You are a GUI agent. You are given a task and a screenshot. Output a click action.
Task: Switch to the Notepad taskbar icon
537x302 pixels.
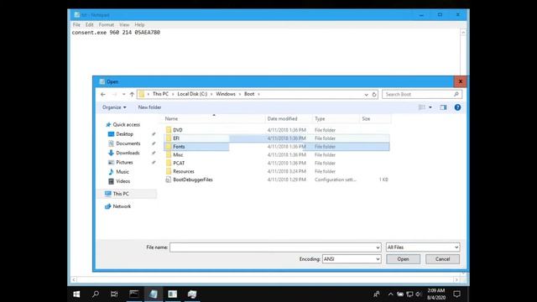click(x=153, y=294)
